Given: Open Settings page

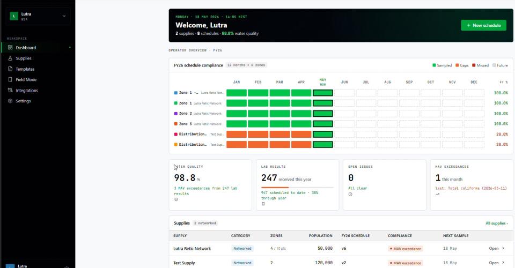Looking at the screenshot, I should [x=38, y=101].
